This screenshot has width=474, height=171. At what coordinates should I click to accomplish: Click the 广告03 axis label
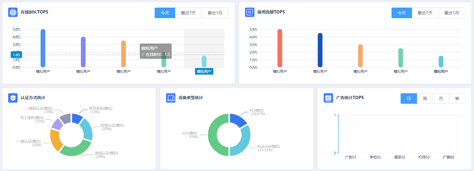pyautogui.click(x=350, y=157)
